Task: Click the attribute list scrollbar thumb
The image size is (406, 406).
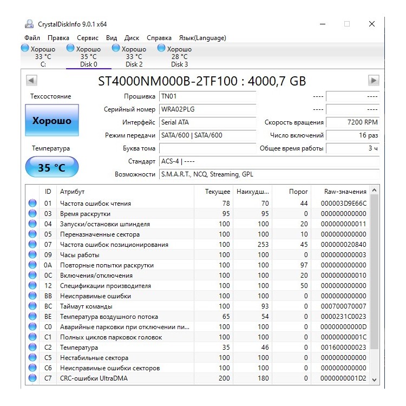Action: pos(374,272)
